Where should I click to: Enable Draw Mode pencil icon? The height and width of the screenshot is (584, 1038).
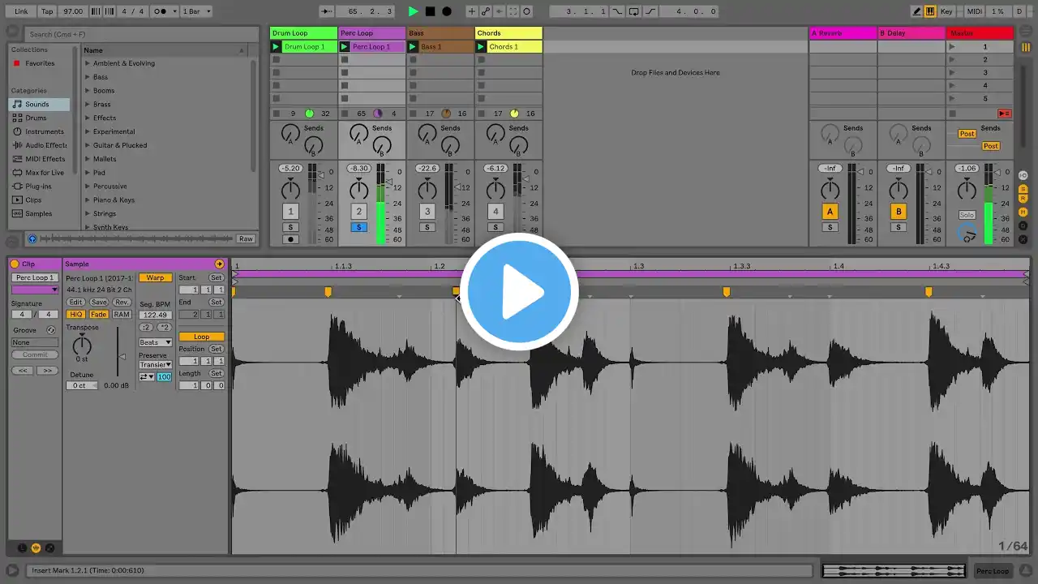916,11
